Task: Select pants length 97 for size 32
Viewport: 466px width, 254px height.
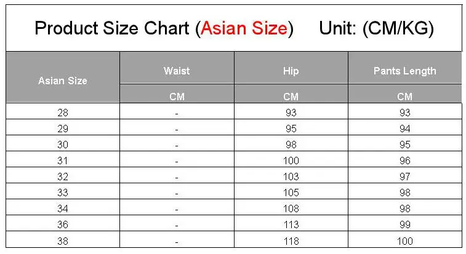Action: pyautogui.click(x=405, y=177)
